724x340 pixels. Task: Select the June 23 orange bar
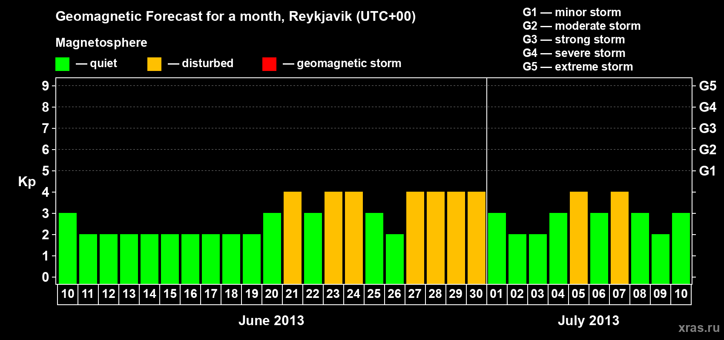[x=333, y=238]
